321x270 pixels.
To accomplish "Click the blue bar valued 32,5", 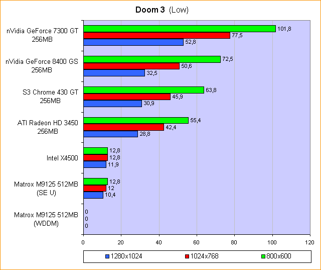I will (x=114, y=73).
